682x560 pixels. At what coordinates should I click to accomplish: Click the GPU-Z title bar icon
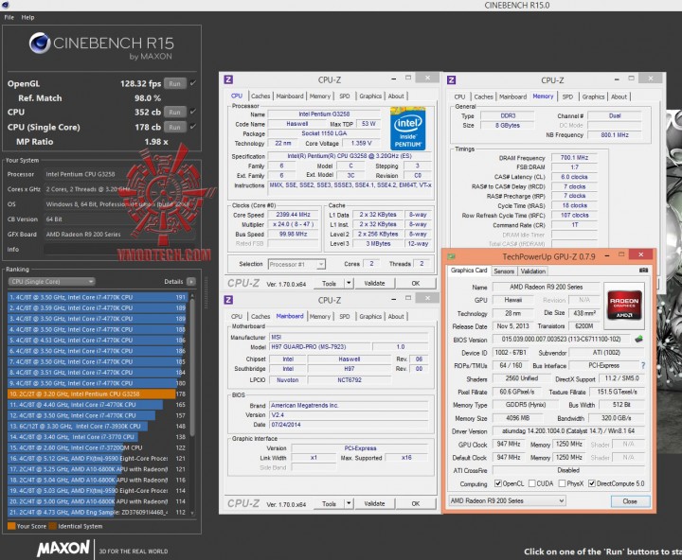[x=452, y=256]
